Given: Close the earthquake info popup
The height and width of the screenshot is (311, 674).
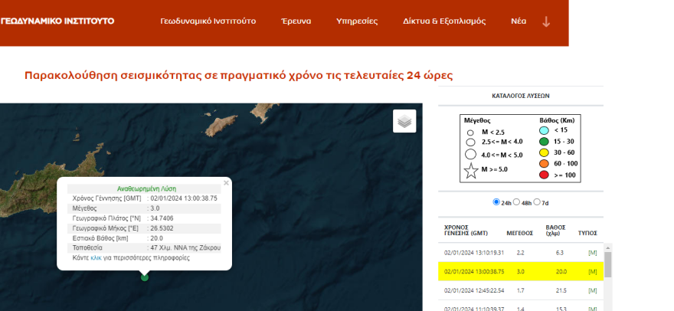Looking at the screenshot, I should click(x=226, y=183).
